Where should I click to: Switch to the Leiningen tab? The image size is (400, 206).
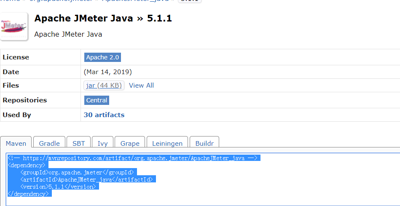coord(167,143)
